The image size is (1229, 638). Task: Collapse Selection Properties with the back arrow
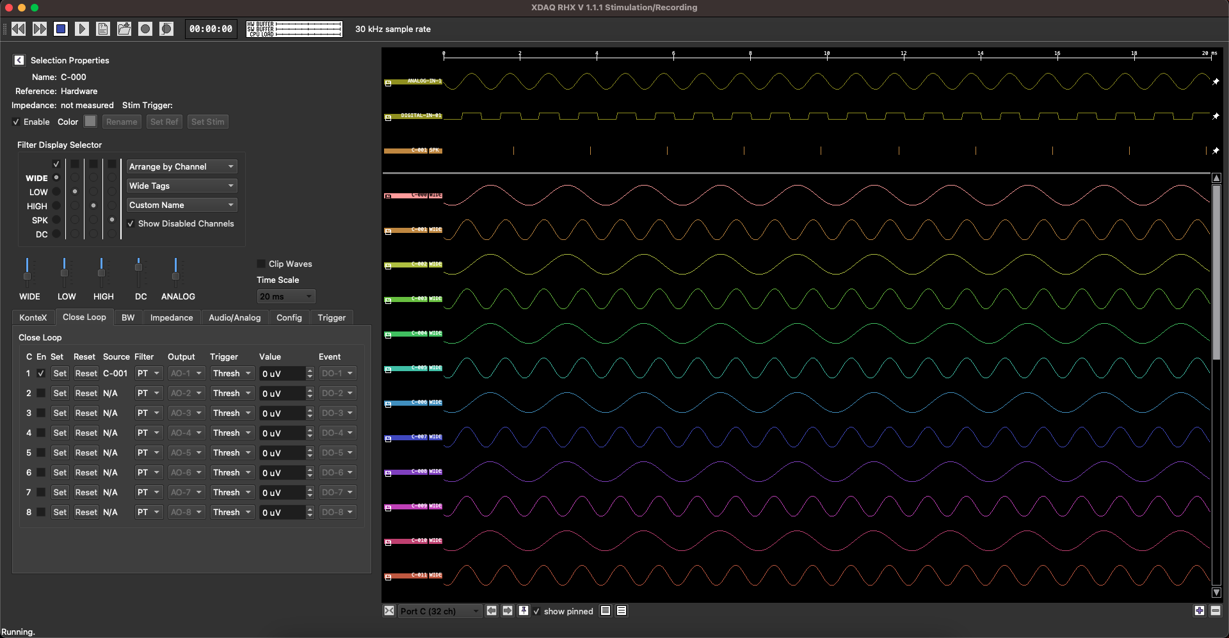click(19, 60)
